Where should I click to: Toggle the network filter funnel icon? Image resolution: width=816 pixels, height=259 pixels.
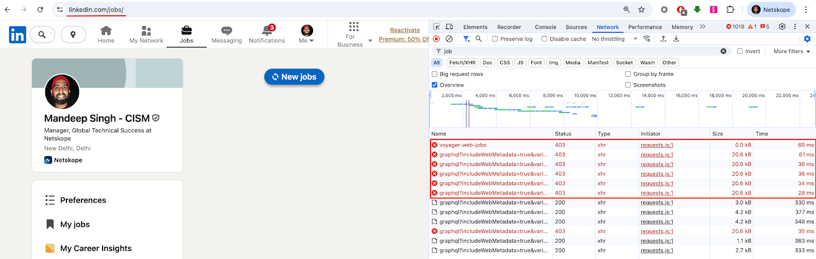pos(466,39)
